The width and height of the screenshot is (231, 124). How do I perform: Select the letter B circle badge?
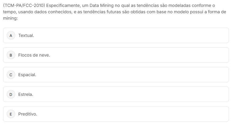tap(11, 55)
